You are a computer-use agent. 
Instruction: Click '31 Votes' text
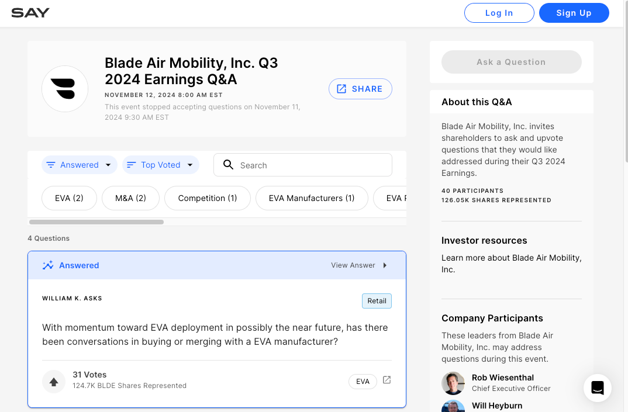click(x=89, y=375)
